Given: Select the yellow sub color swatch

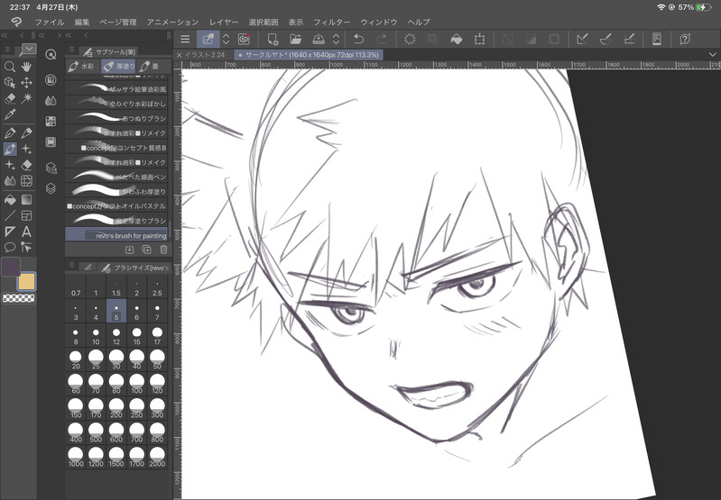Looking at the screenshot, I should click(x=26, y=282).
